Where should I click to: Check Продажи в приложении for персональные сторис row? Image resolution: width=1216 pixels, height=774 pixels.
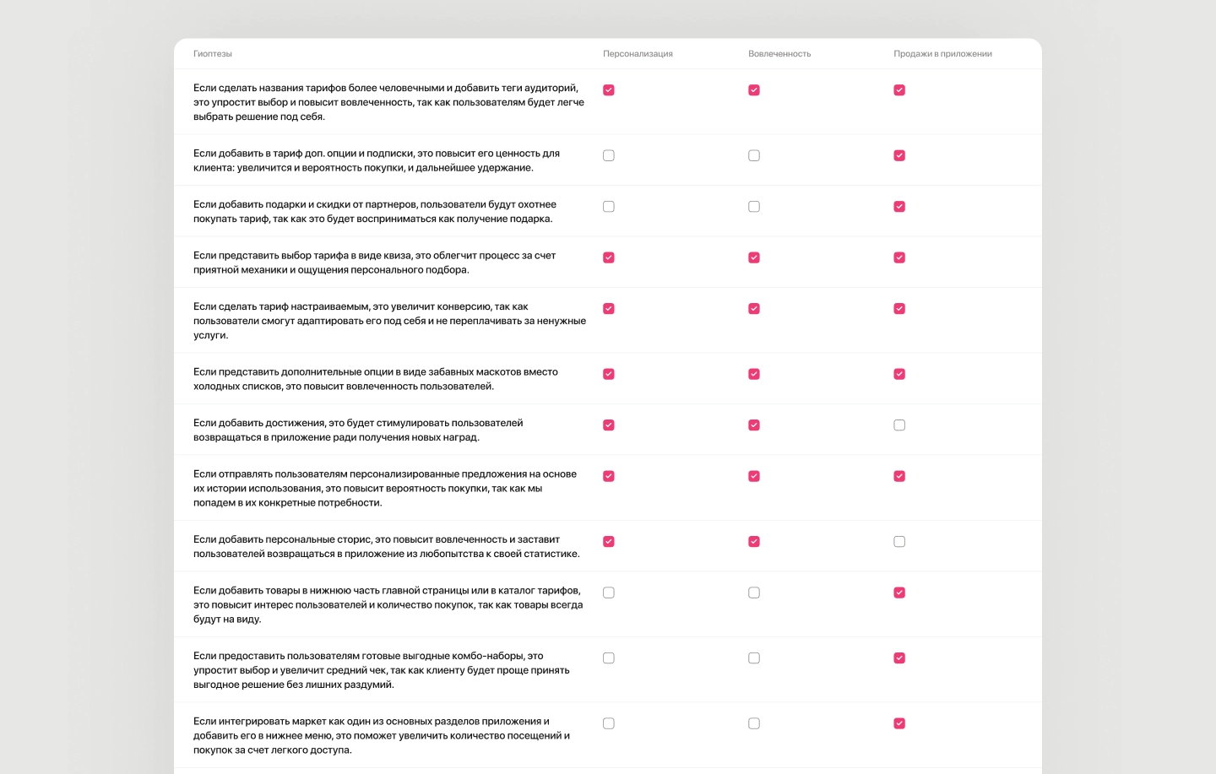coord(899,542)
